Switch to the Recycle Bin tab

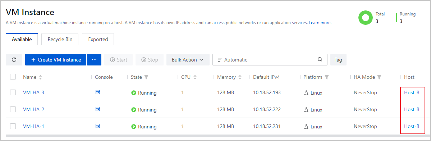point(60,39)
